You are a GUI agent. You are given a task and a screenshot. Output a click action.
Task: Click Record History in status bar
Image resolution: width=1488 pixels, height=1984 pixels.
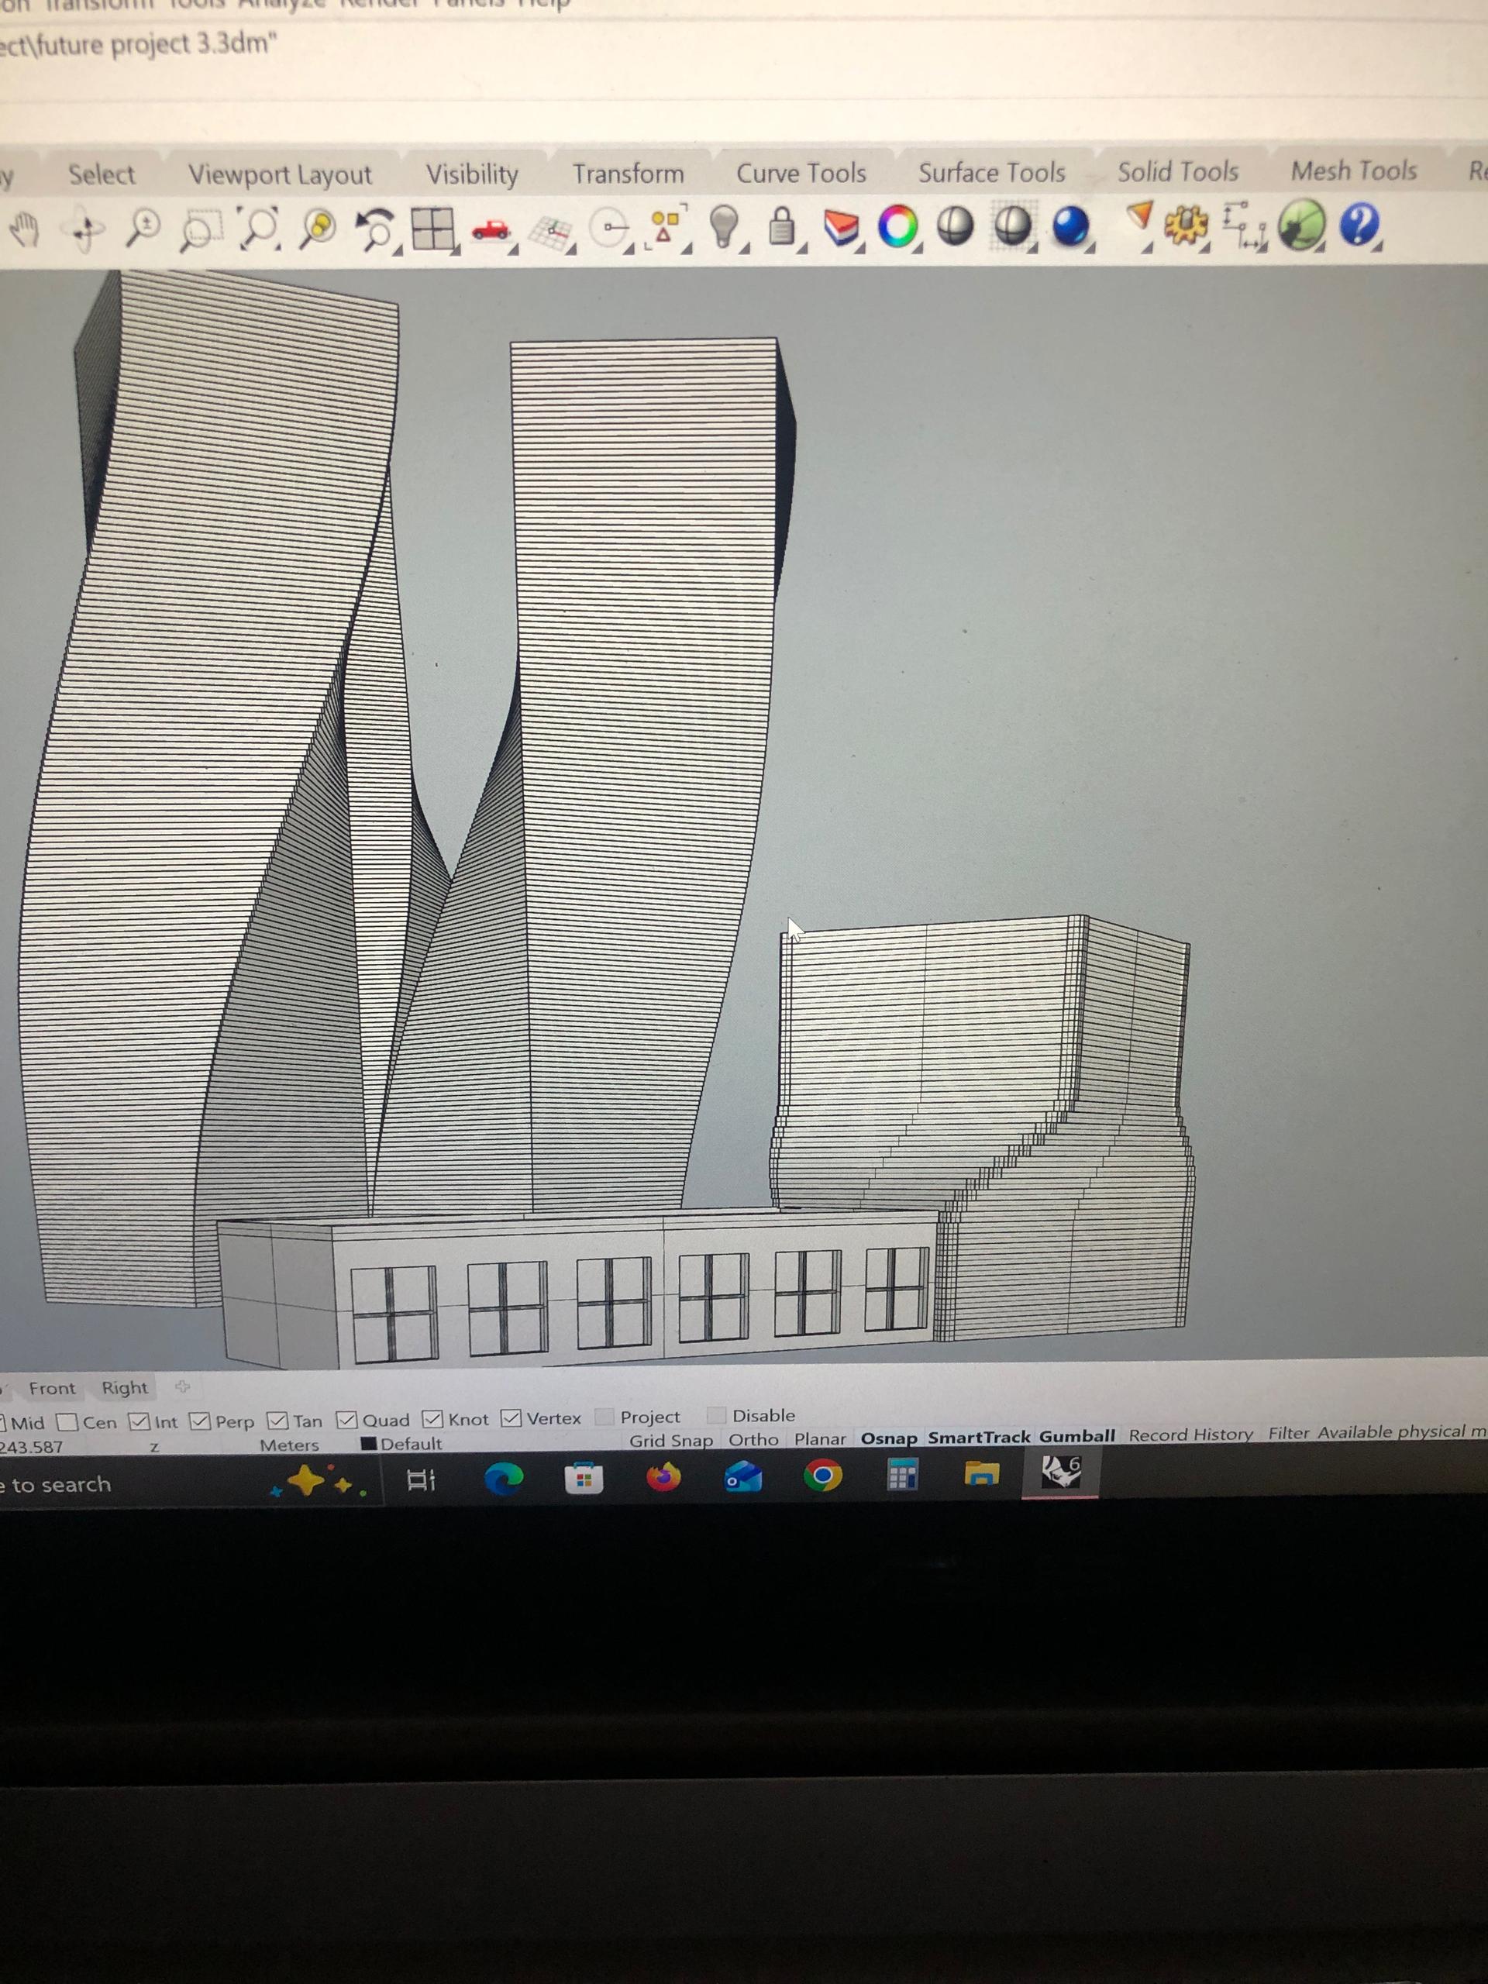(x=1190, y=1435)
